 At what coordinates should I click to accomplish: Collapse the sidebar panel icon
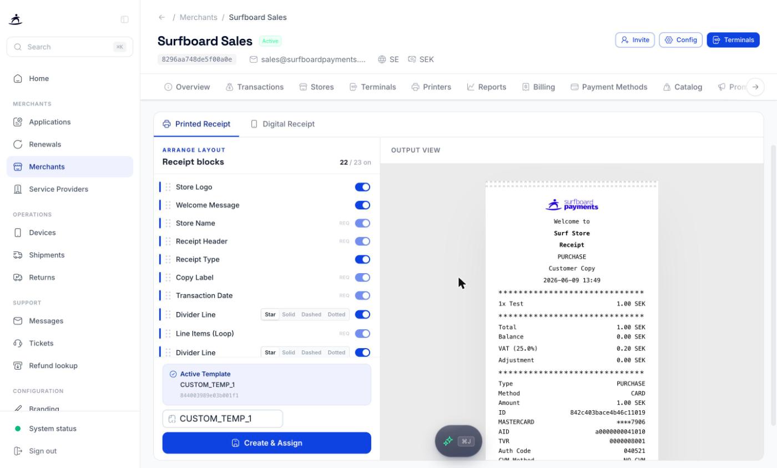pyautogui.click(x=124, y=19)
